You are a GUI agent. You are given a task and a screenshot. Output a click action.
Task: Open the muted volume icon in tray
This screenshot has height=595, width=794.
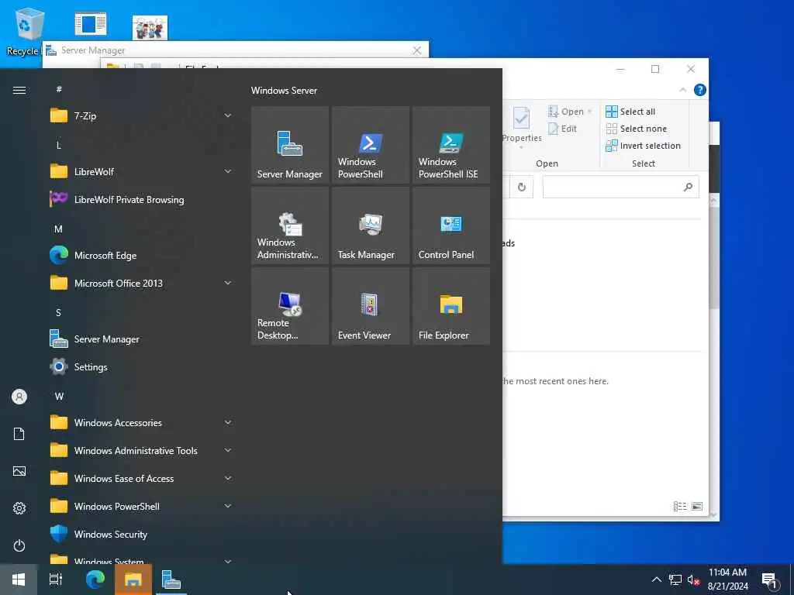(694, 580)
